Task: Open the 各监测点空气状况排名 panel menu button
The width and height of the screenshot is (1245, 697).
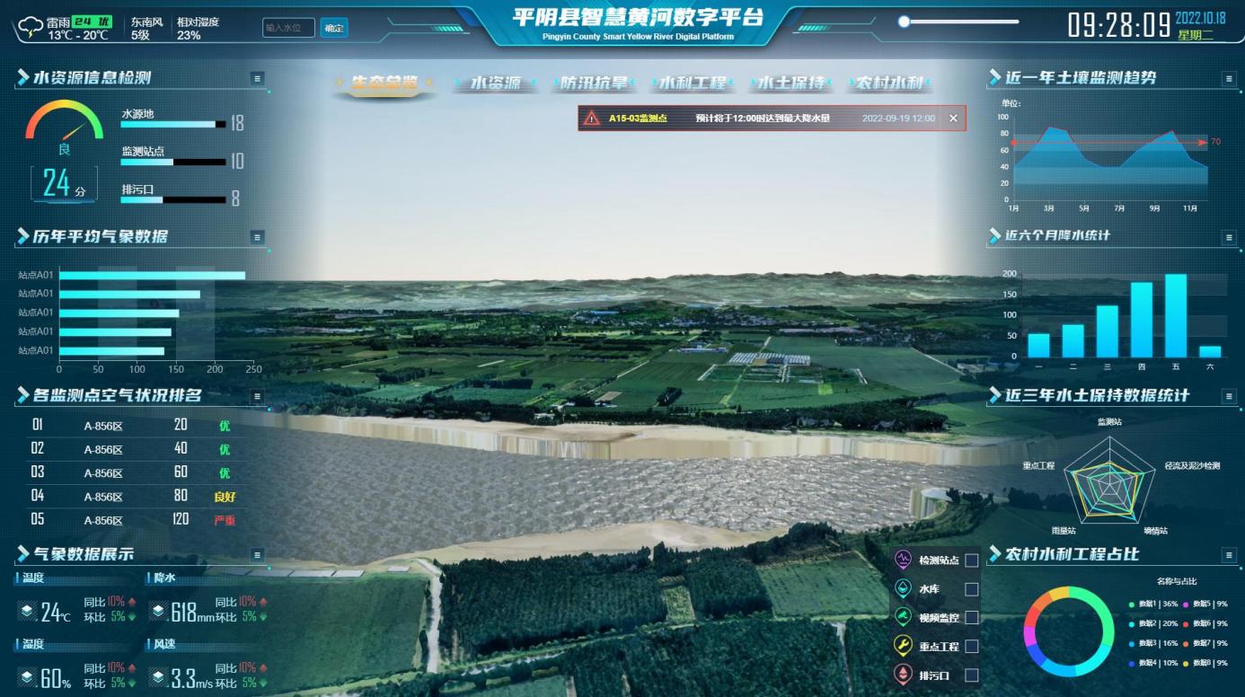Action: coord(258,396)
